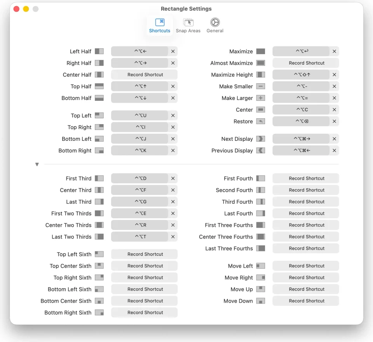
Task: Click the Top Center Sixth icon
Action: tap(99, 266)
